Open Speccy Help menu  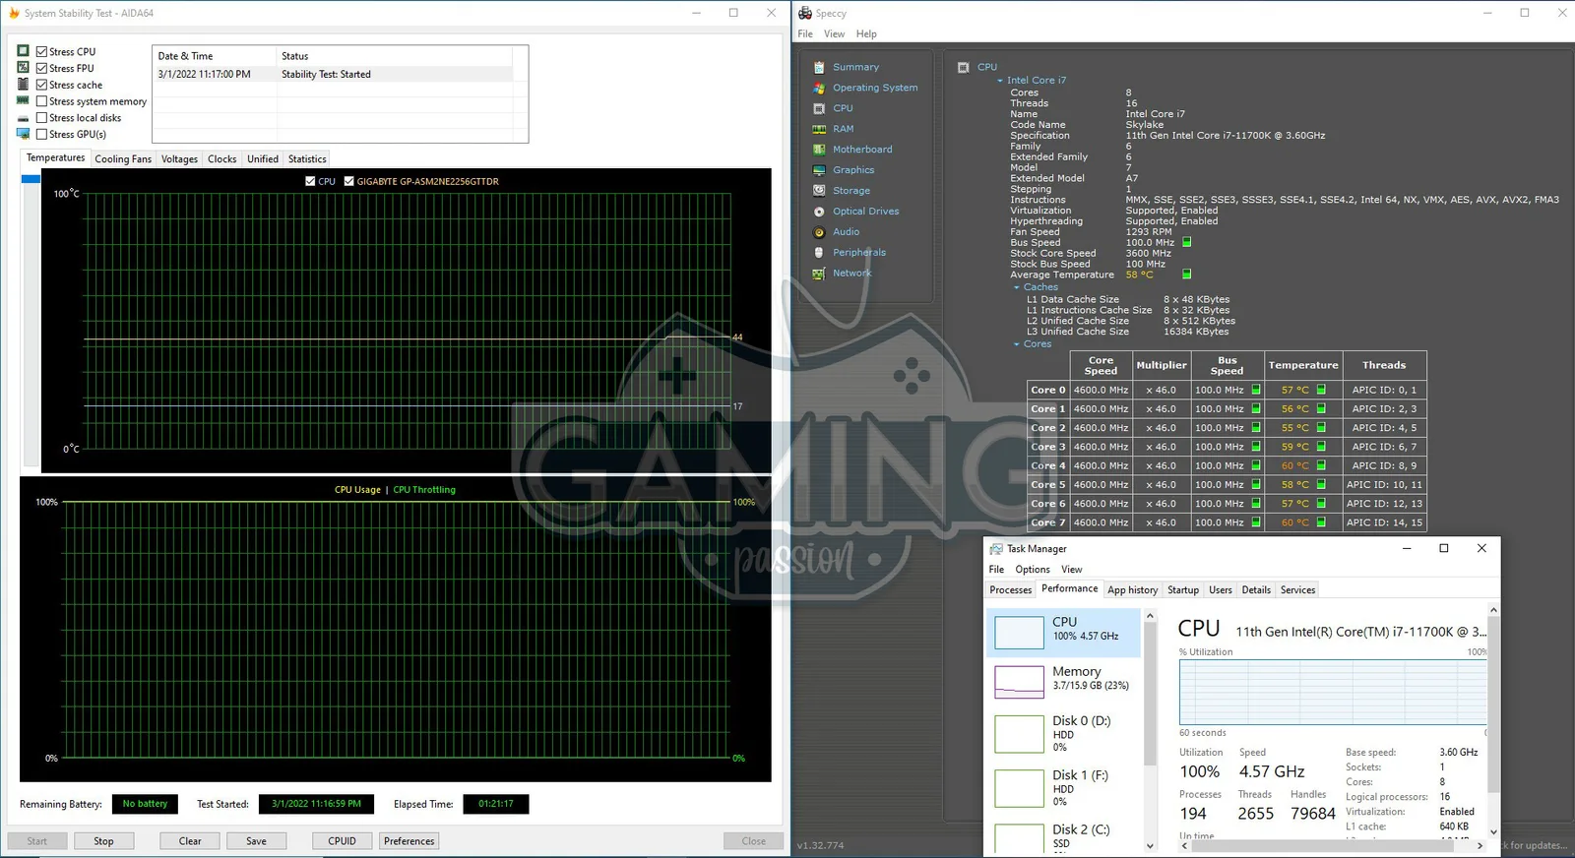click(866, 33)
